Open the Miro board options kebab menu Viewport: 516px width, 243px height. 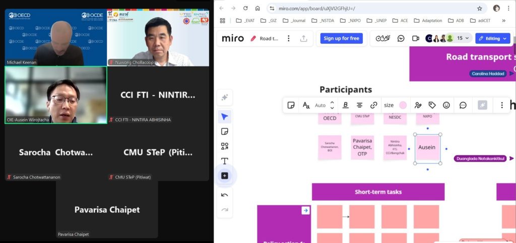(x=288, y=38)
